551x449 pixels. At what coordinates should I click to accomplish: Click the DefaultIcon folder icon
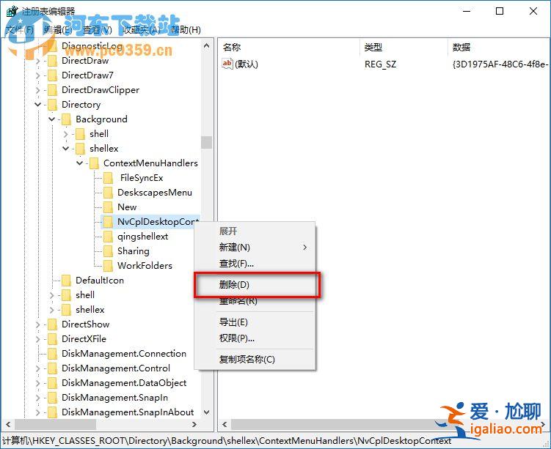(66, 281)
